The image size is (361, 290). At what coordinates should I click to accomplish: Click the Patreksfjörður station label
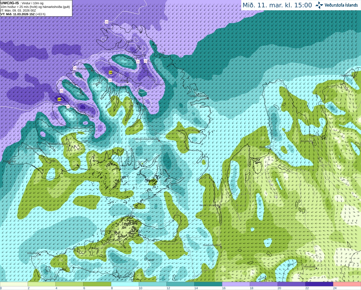click(x=33, y=148)
